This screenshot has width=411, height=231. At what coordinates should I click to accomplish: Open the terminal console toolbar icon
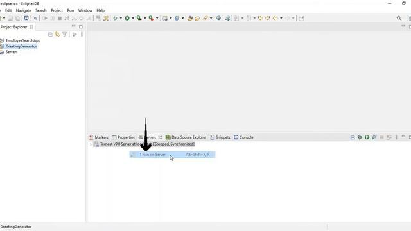coord(26,18)
